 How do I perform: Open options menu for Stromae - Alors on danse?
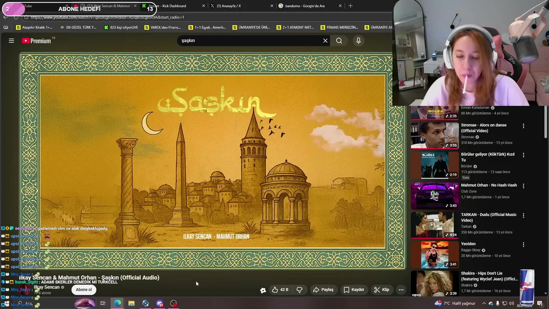coord(523,126)
